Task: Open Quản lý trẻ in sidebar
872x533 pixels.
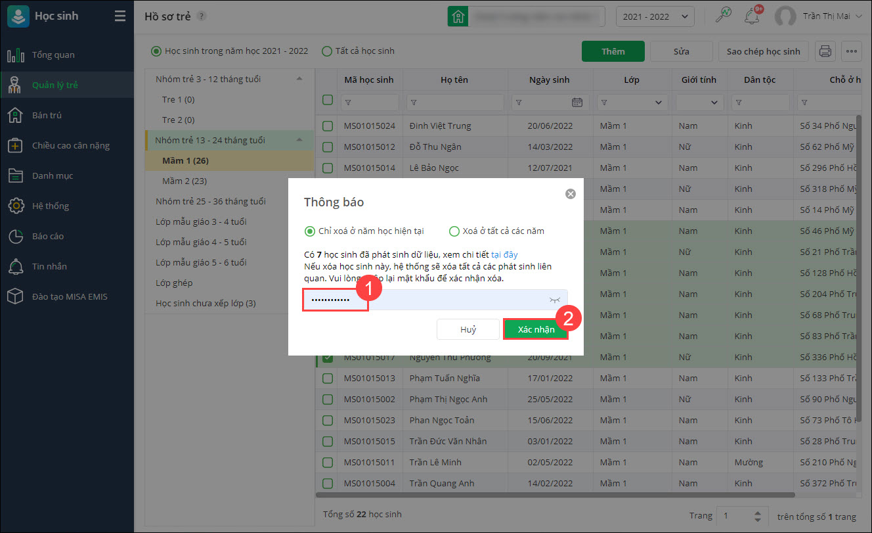Action: pyautogui.click(x=67, y=85)
